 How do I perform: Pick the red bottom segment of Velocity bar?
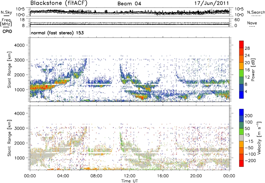[x=241, y=164]
